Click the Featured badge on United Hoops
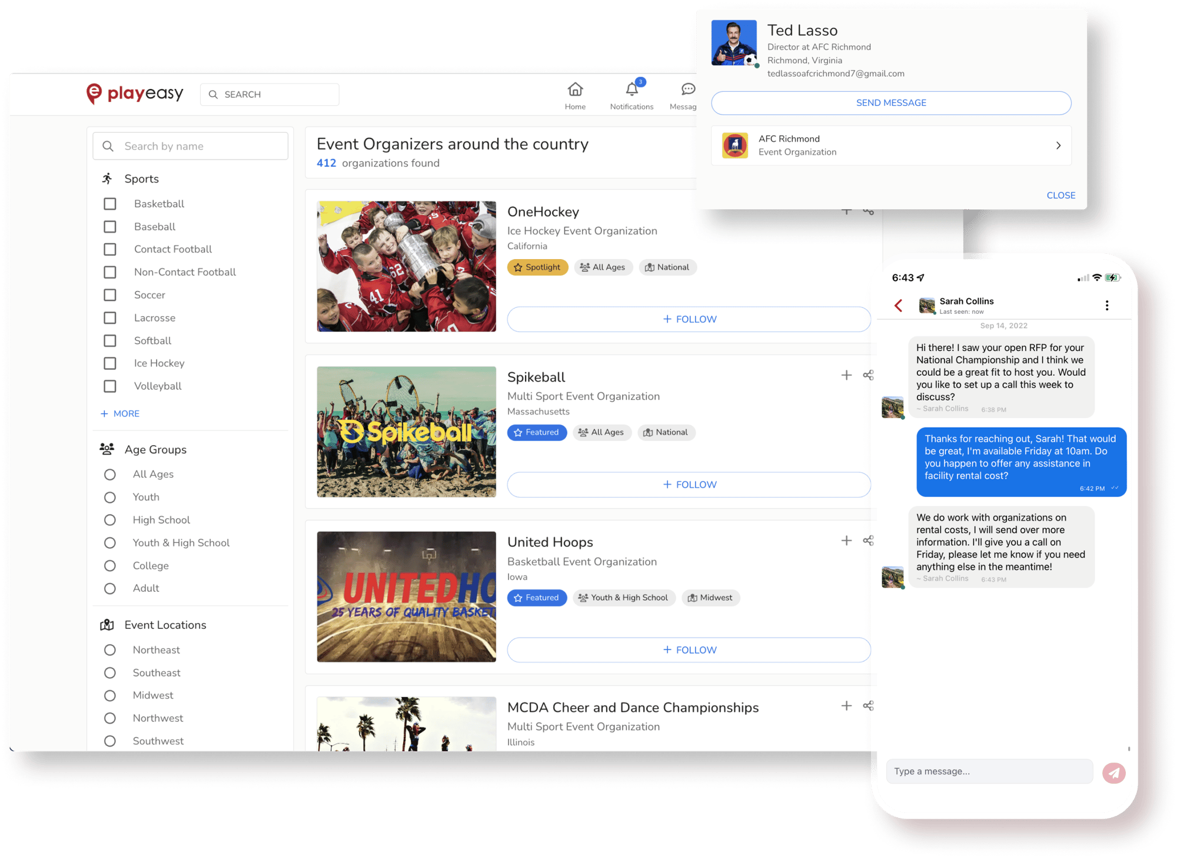 pyautogui.click(x=537, y=598)
